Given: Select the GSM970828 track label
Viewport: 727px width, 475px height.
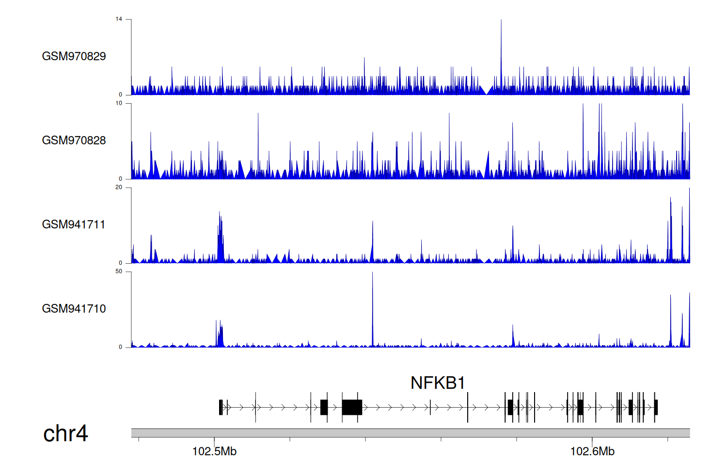Looking at the screenshot, I should (74, 141).
